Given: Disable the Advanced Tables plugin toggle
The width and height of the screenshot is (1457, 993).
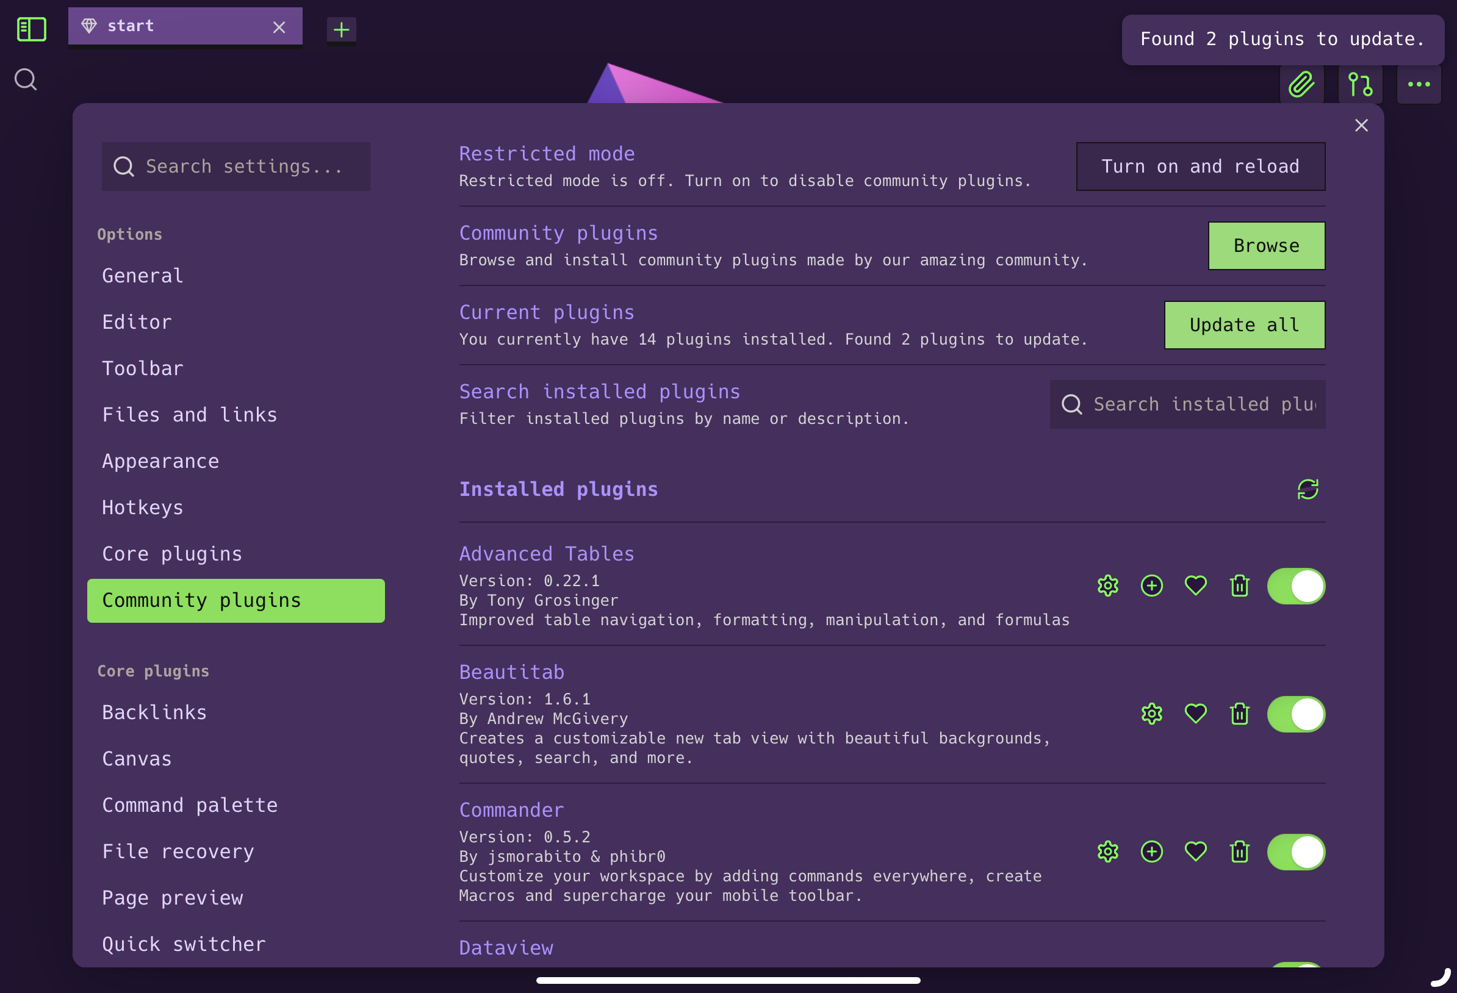Looking at the screenshot, I should pyautogui.click(x=1296, y=586).
